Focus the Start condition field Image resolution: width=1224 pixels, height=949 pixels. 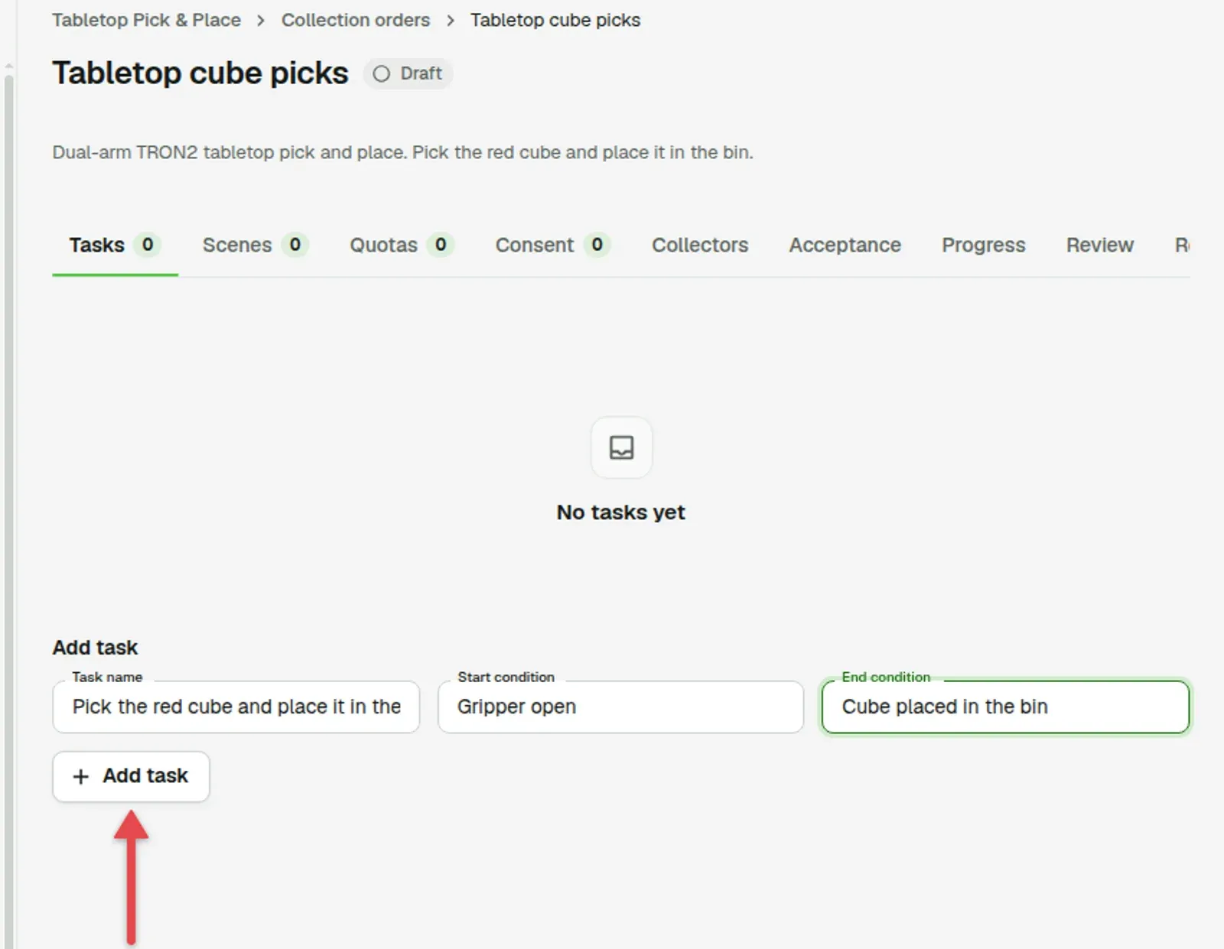pos(620,707)
